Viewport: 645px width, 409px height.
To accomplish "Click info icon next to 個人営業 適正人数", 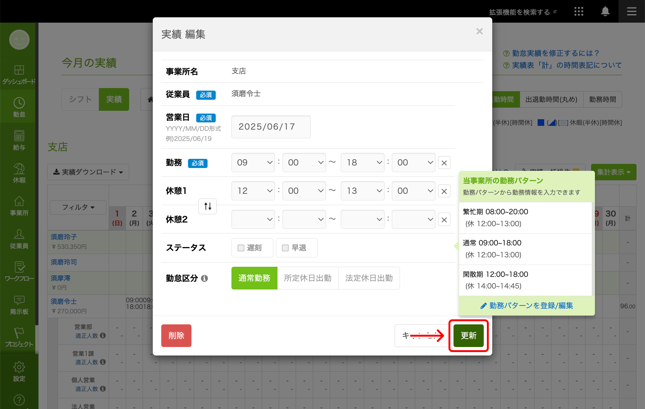I will 103,389.
